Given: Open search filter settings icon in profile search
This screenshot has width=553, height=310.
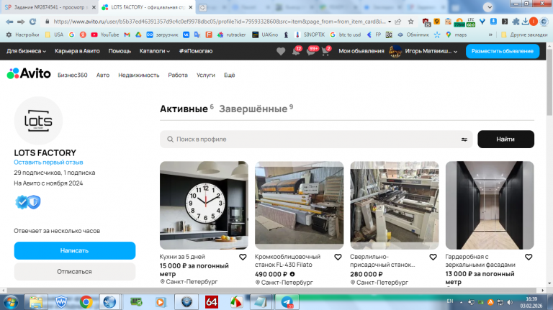Looking at the screenshot, I should tap(464, 140).
